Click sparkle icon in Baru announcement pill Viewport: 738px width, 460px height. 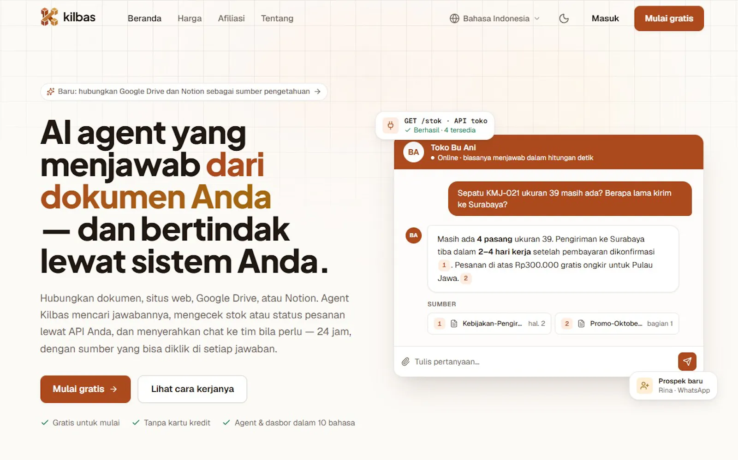[x=51, y=91]
